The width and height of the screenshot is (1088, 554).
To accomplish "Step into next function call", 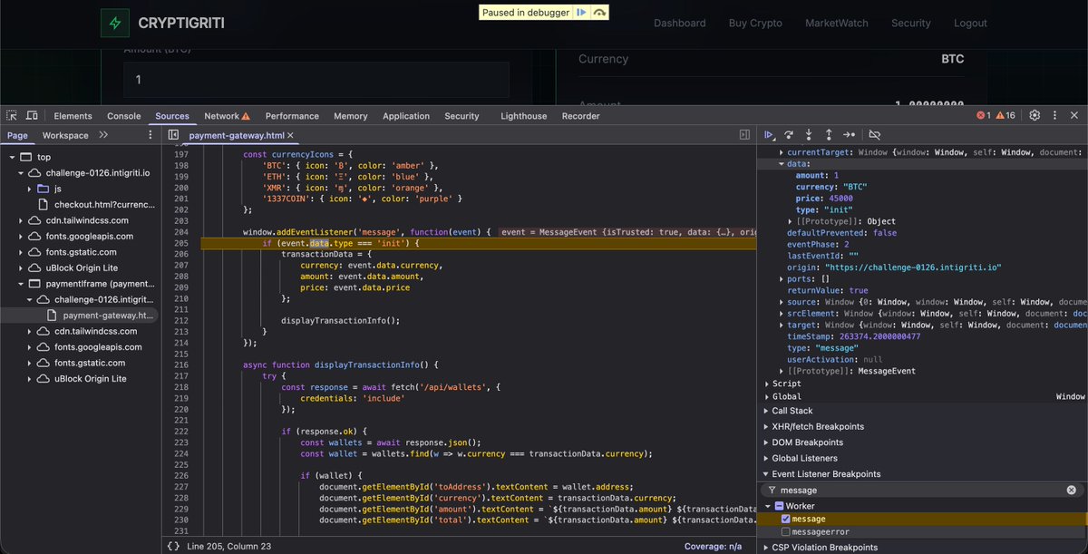I will coord(809,134).
